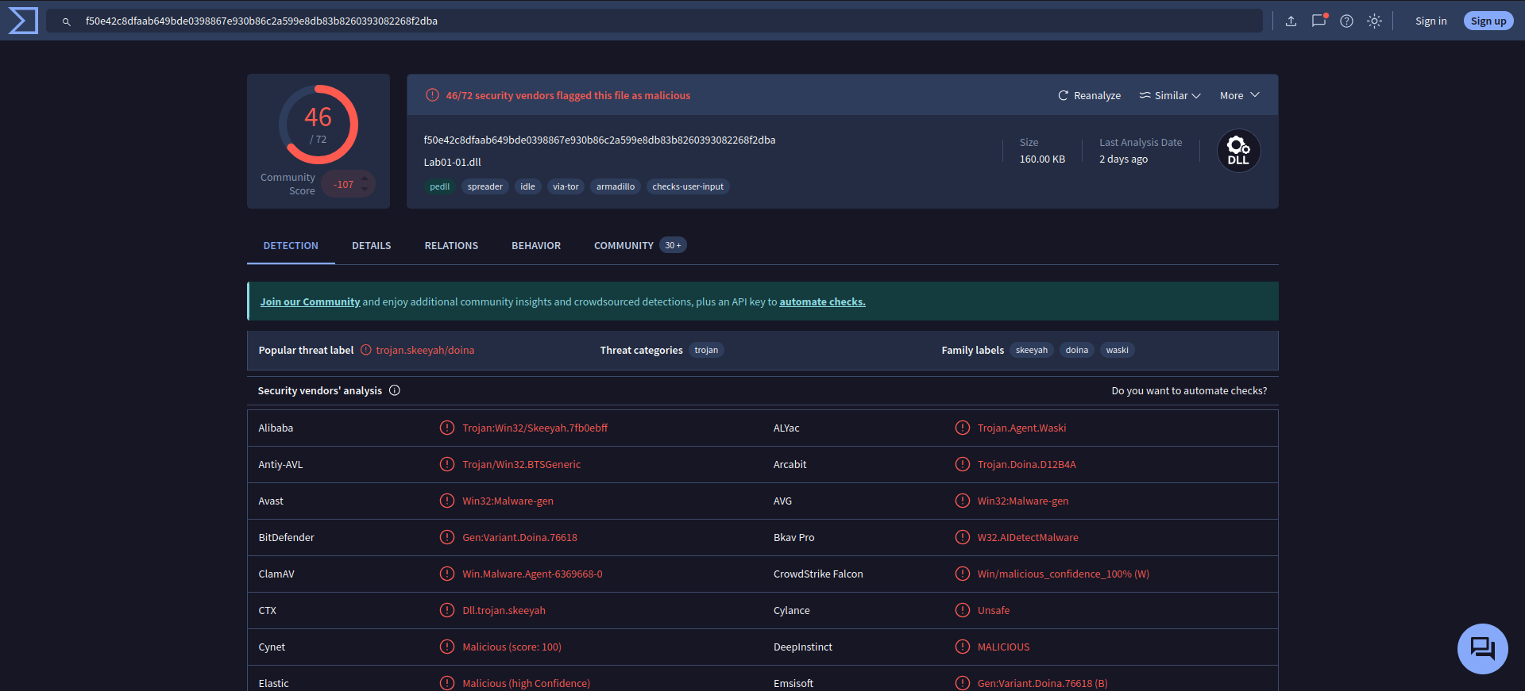This screenshot has width=1525, height=691.
Task: Click the waski family label
Action: [x=1117, y=350]
